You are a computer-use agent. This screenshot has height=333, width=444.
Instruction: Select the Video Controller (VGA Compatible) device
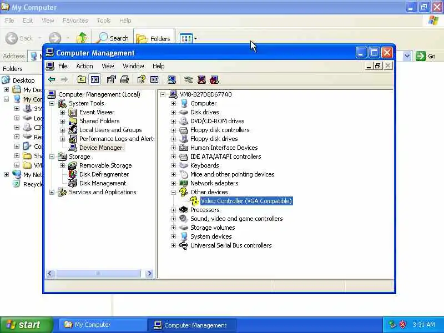pyautogui.click(x=246, y=201)
